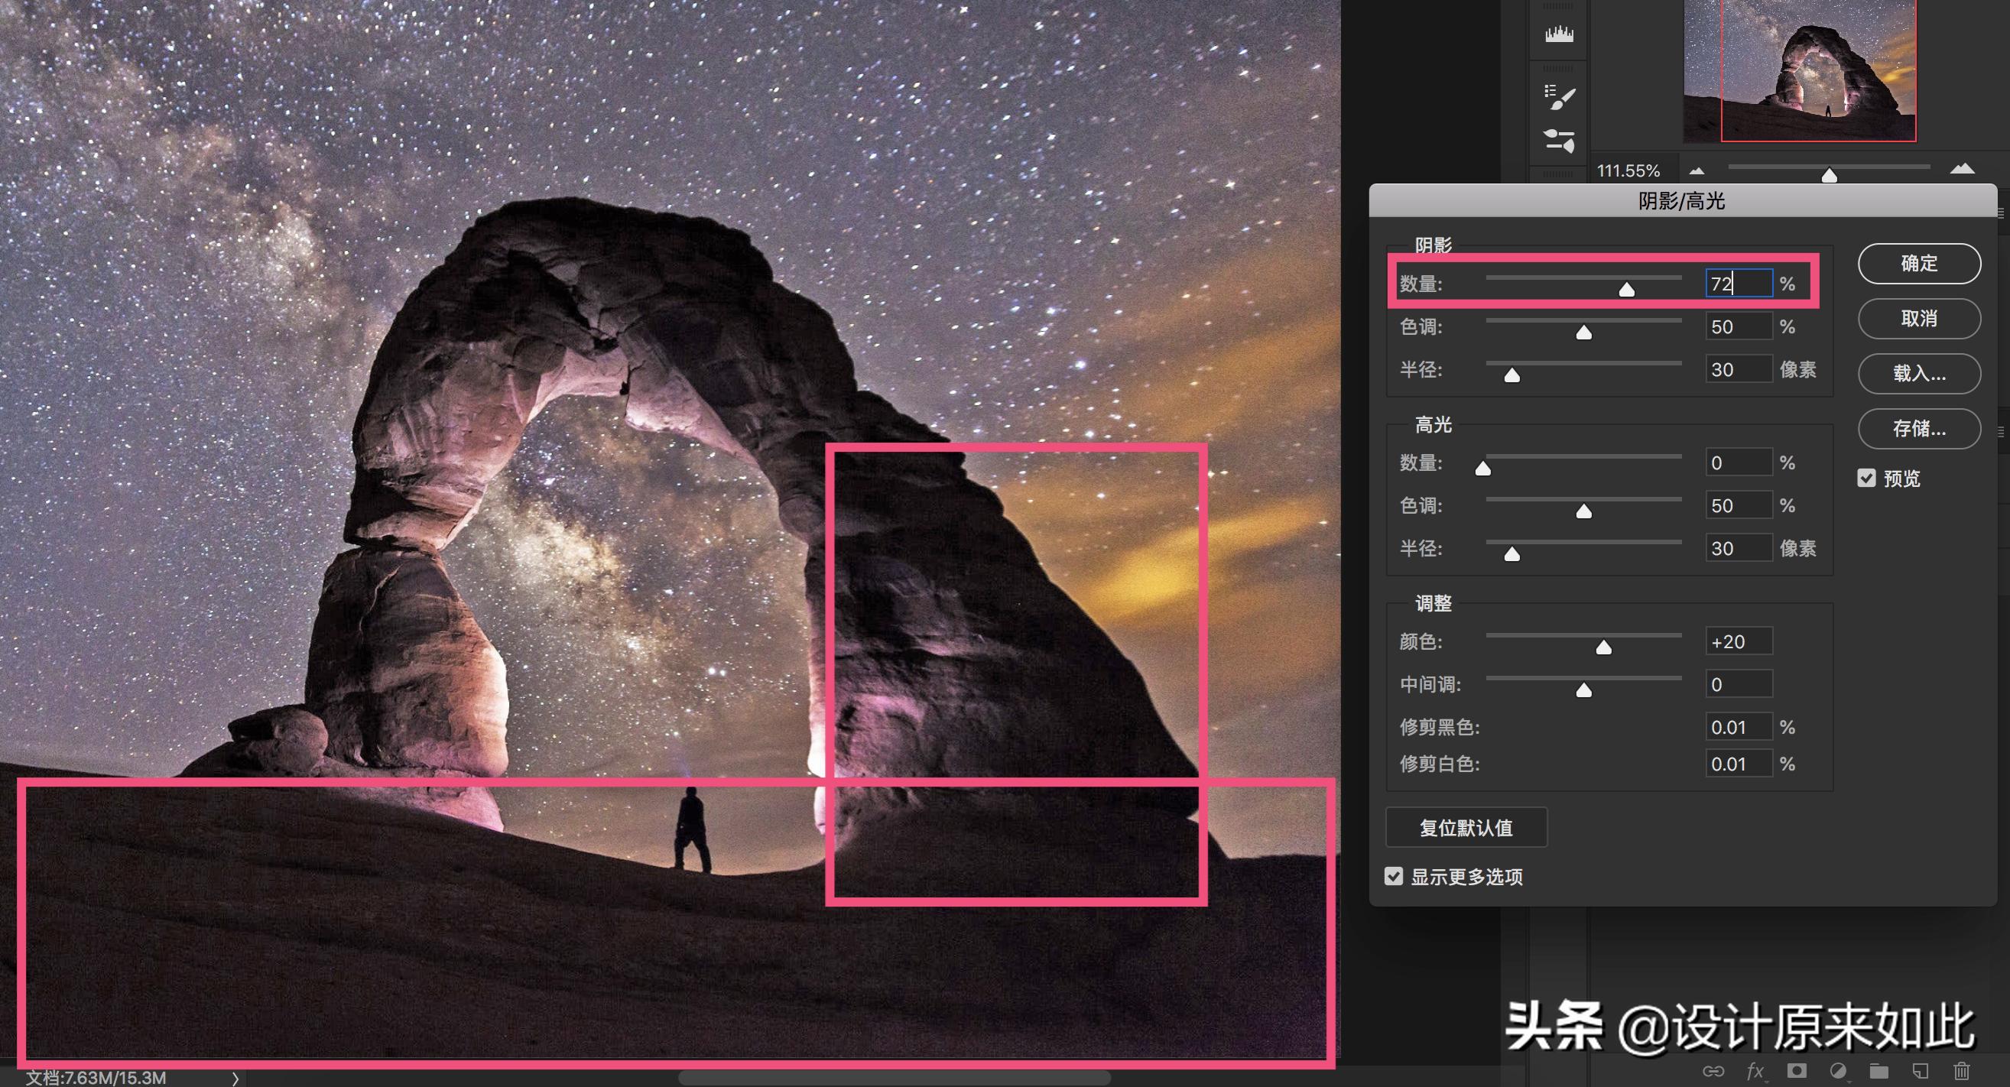Screen dimensions: 2010x1087
Task: Click the navigator zoom out mountains icon
Action: coord(1697,170)
